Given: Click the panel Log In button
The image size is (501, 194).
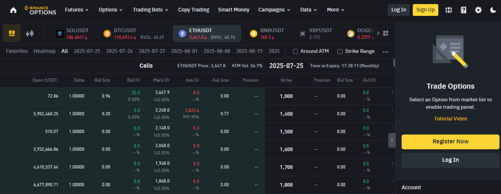Looking at the screenshot, I should [x=450, y=160].
